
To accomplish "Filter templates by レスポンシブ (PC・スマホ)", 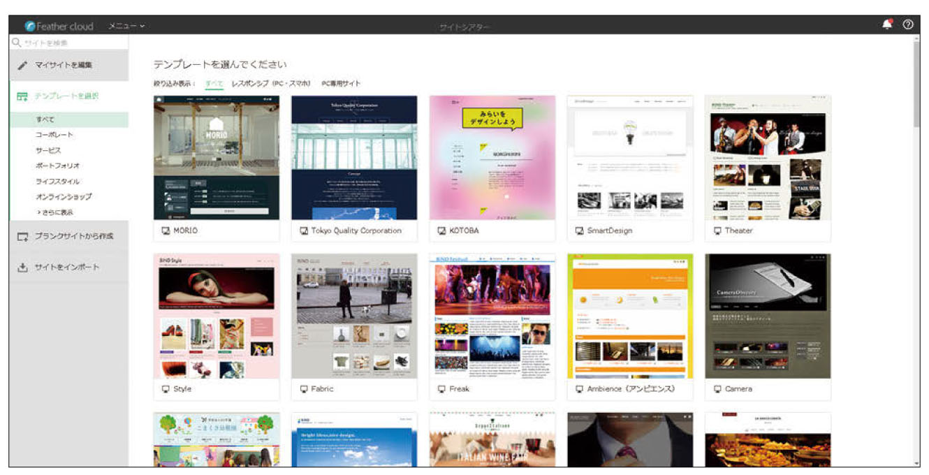I will tap(271, 84).
